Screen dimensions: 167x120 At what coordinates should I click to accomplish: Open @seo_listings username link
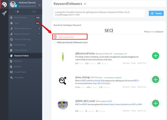83,77
